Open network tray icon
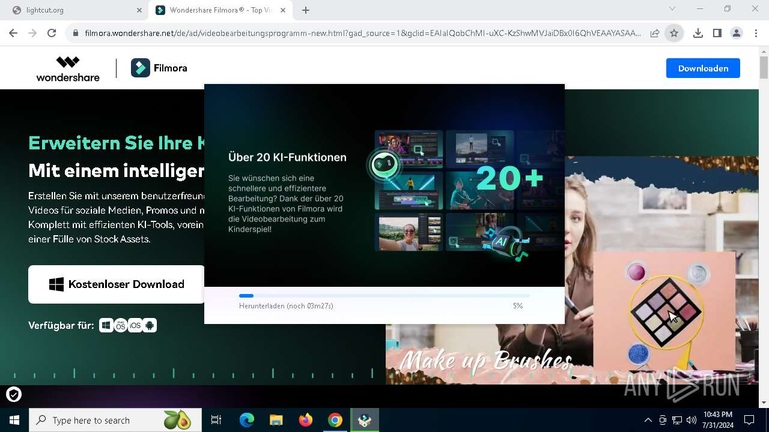This screenshot has width=769, height=432. (x=677, y=420)
